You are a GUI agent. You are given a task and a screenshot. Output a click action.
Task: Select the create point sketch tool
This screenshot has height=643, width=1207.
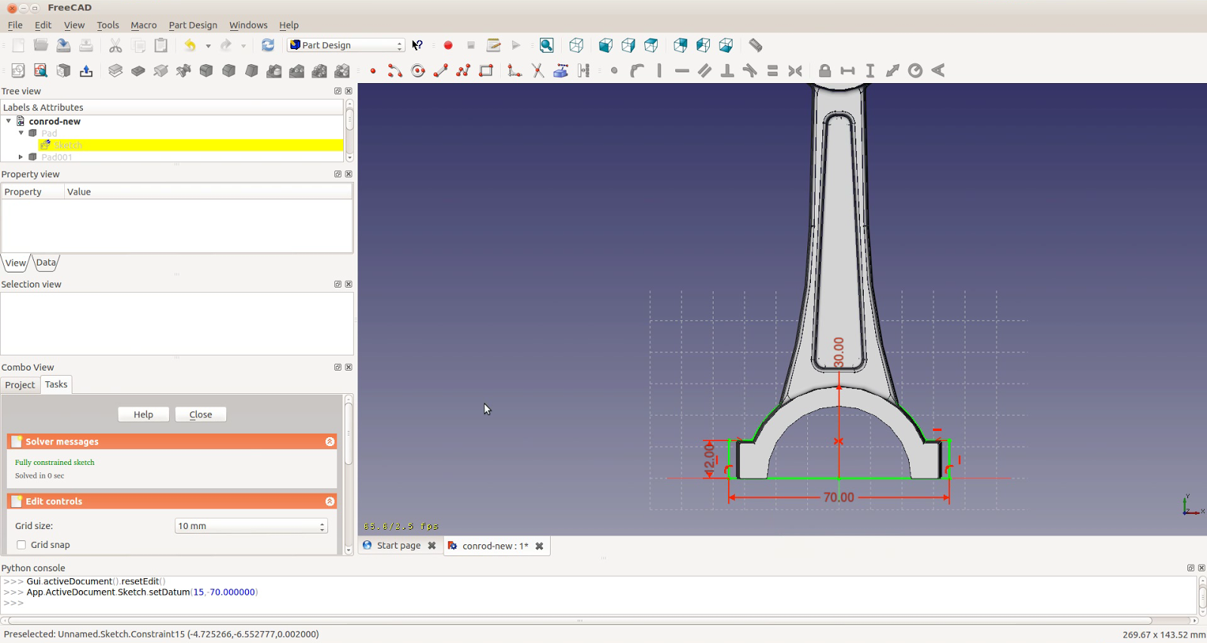tap(373, 71)
